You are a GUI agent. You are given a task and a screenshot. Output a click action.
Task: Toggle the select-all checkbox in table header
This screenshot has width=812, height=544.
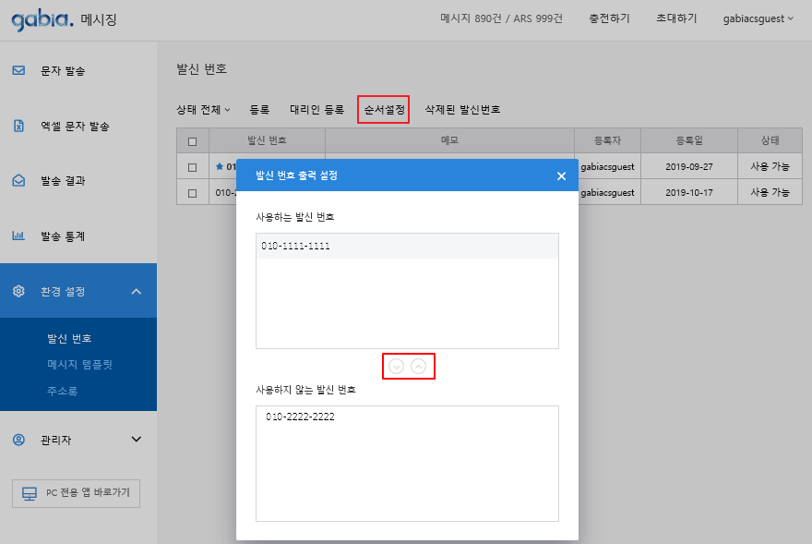point(192,141)
